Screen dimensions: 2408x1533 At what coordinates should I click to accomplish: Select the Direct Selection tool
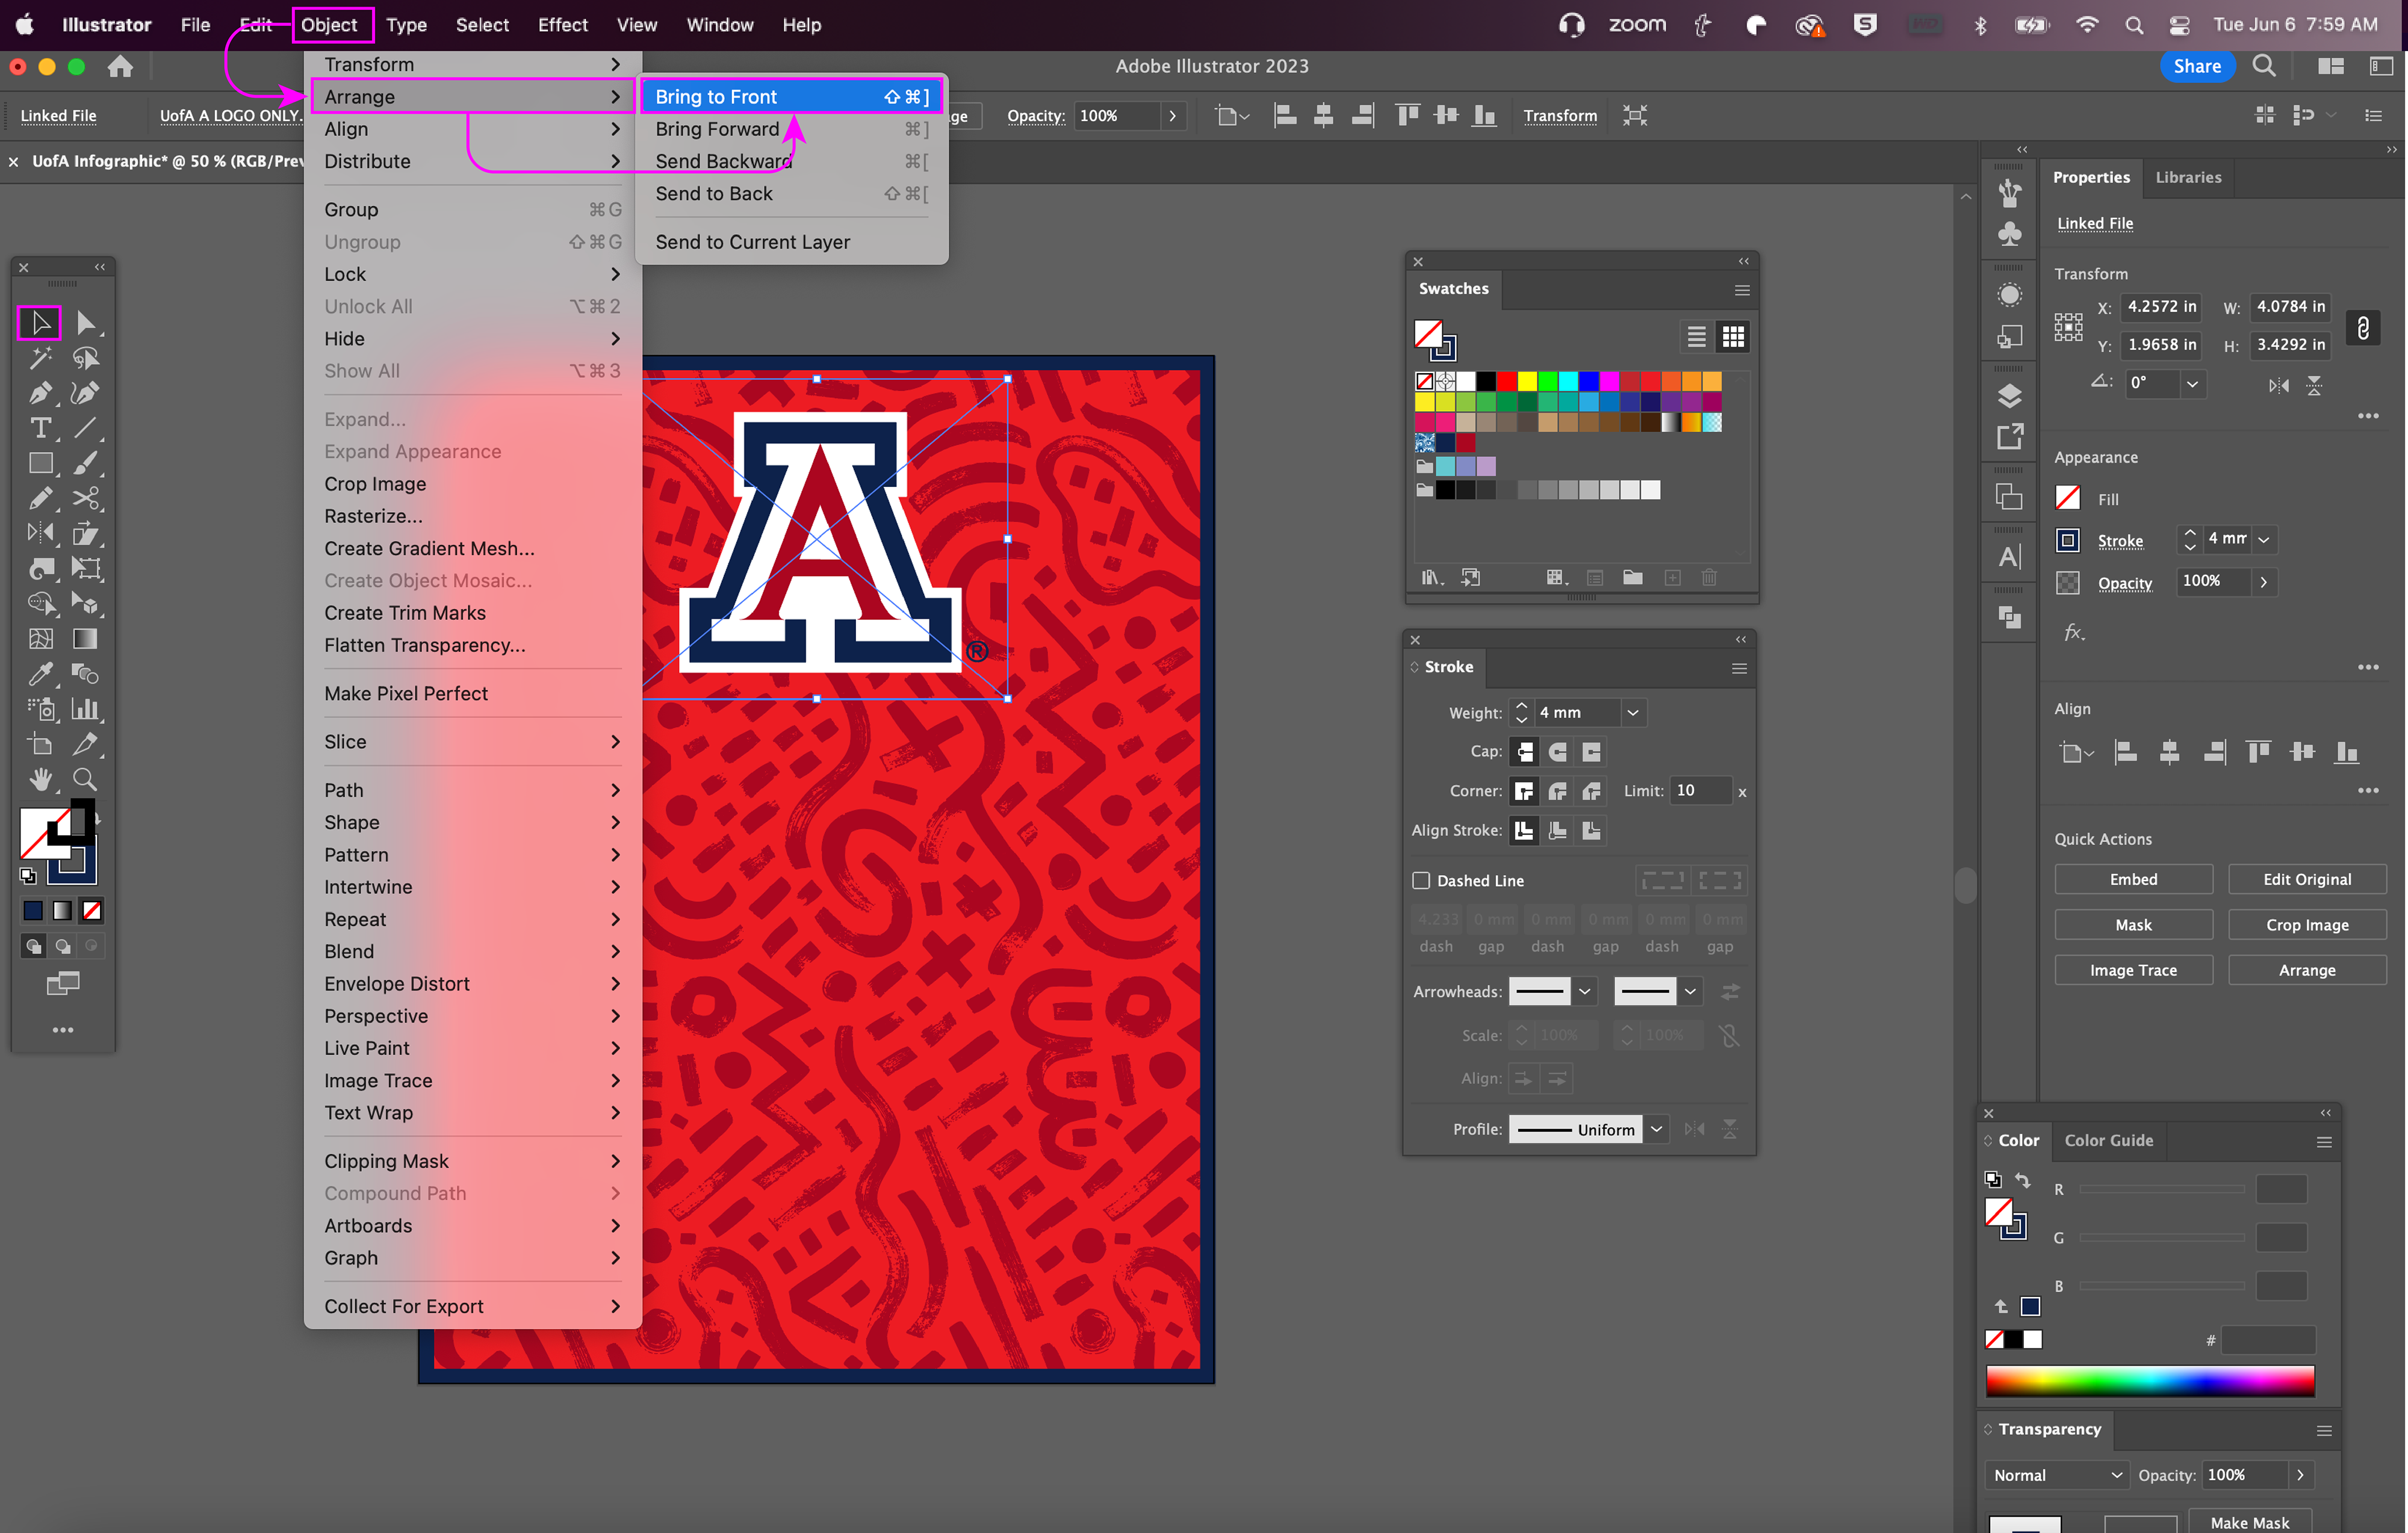coord(86,323)
